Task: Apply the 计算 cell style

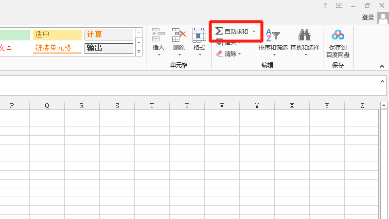Action: [x=108, y=35]
